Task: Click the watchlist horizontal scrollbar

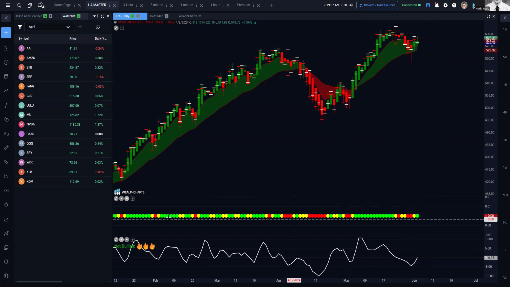Action: coord(39,282)
